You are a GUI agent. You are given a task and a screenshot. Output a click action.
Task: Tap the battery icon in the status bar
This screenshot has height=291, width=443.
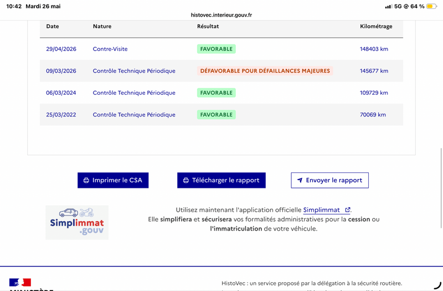[x=432, y=6]
